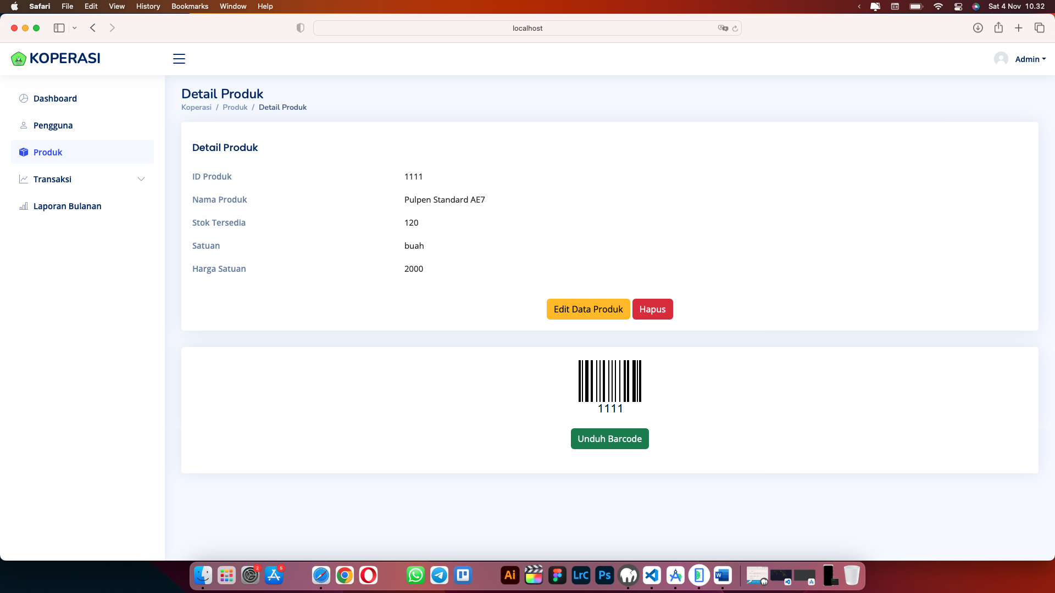Viewport: 1055px width, 593px height.
Task: Toggle sidebar with the hamburger menu icon
Action: pyautogui.click(x=179, y=59)
